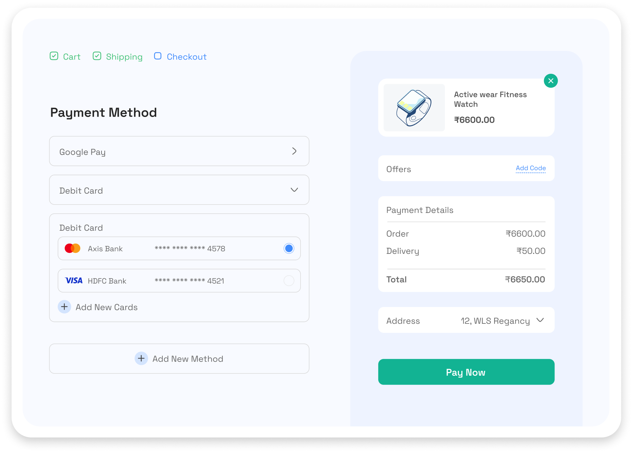Select the HDFC Bank debit card radio button
The image size is (633, 453).
click(x=289, y=280)
